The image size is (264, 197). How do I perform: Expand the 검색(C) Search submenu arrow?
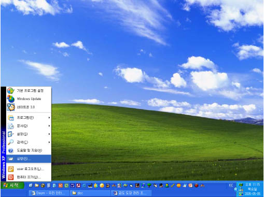click(x=49, y=142)
